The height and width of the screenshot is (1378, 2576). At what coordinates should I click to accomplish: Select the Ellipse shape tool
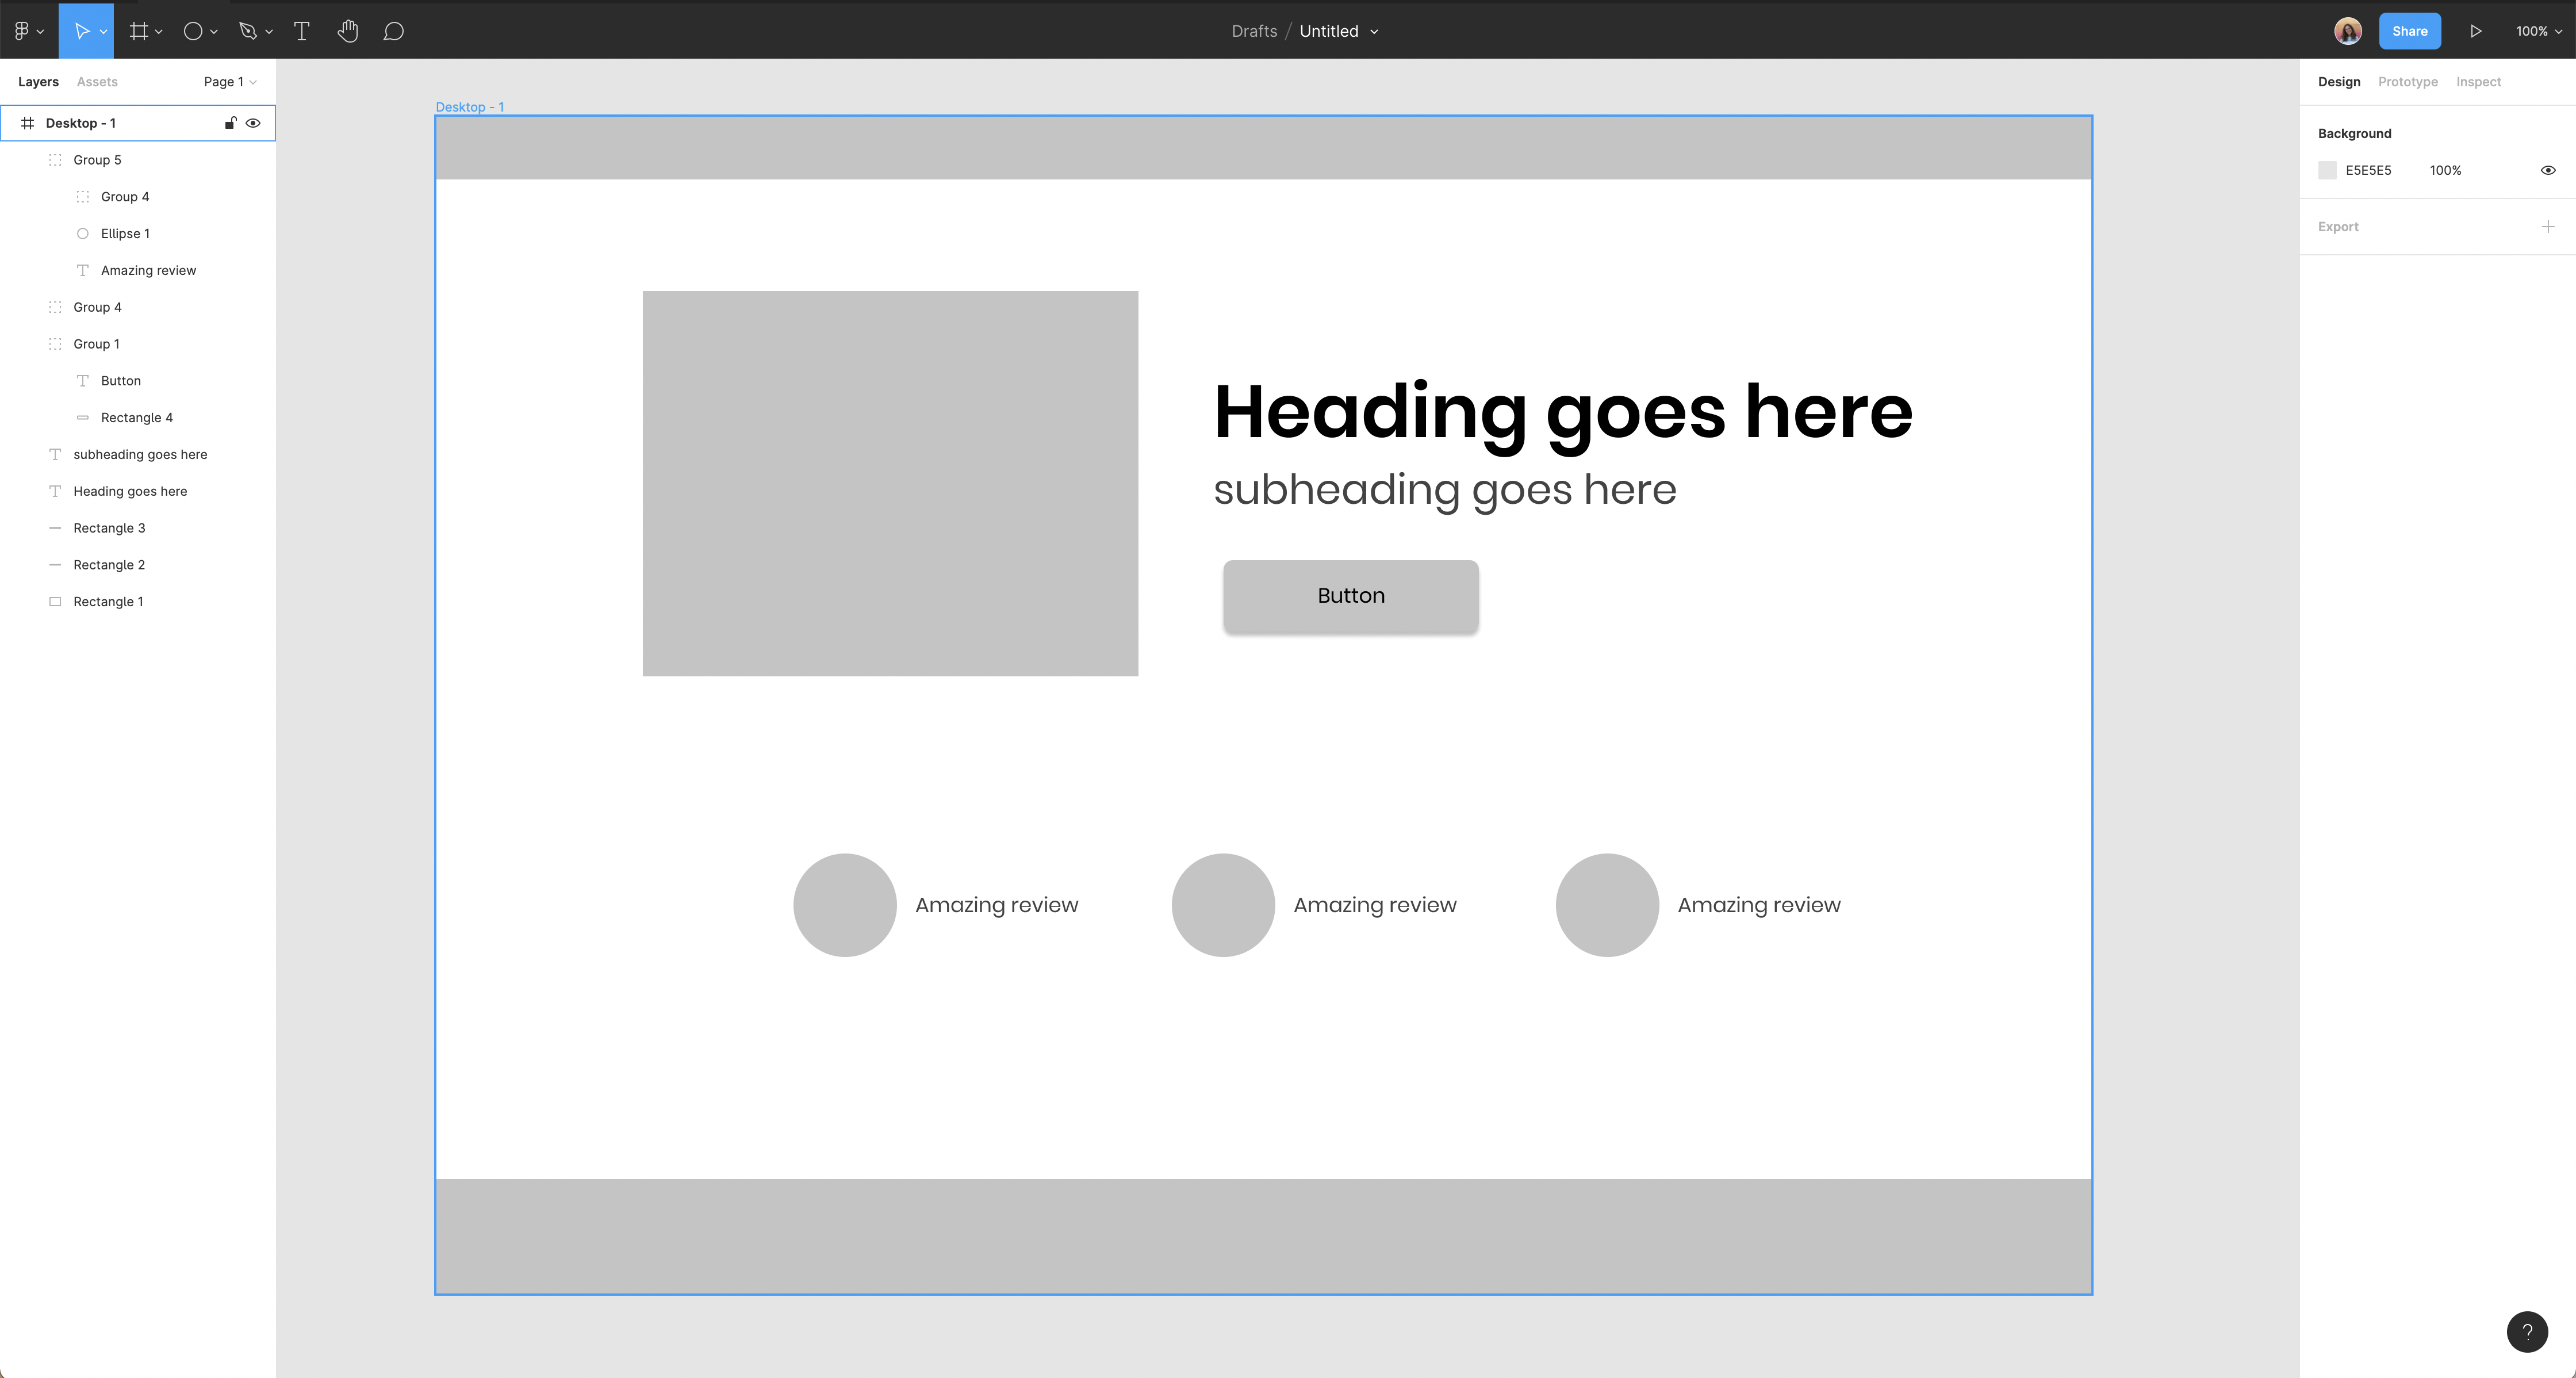tap(193, 31)
